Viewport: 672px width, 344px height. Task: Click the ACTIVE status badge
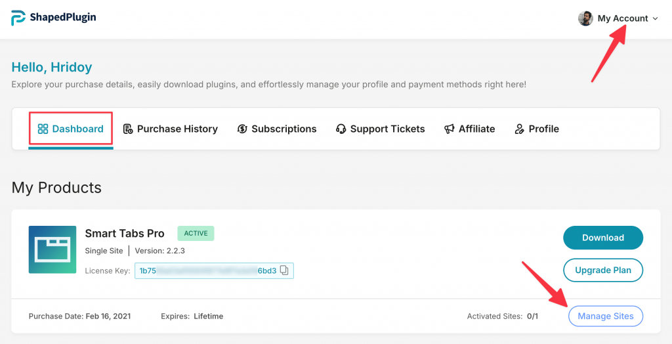point(196,233)
